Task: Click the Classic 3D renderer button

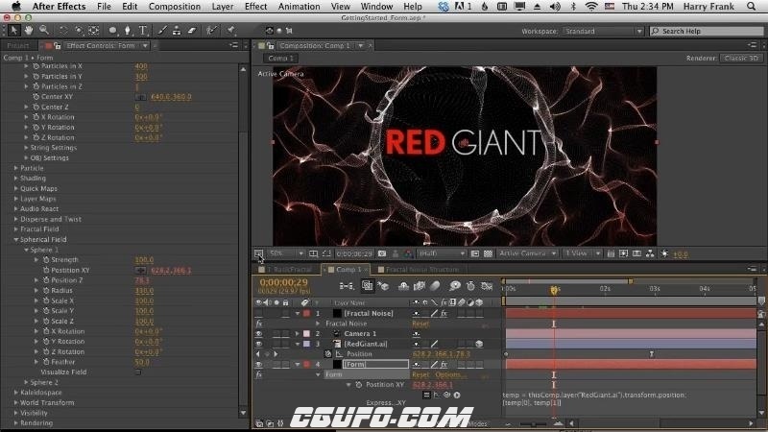Action: (741, 58)
